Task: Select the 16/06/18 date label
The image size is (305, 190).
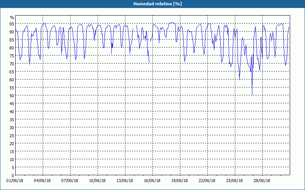Action: click(152, 180)
